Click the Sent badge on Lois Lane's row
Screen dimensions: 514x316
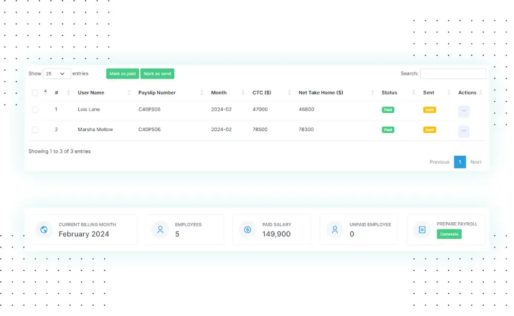click(429, 110)
